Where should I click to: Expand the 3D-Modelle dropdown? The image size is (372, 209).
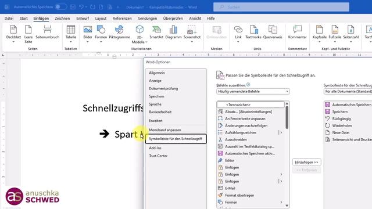click(139, 42)
